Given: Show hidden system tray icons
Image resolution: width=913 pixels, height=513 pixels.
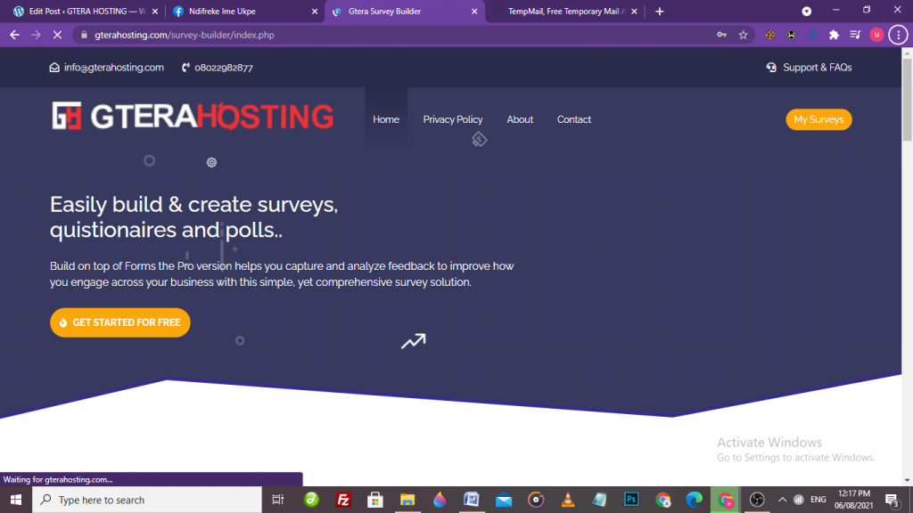Looking at the screenshot, I should click(x=782, y=500).
